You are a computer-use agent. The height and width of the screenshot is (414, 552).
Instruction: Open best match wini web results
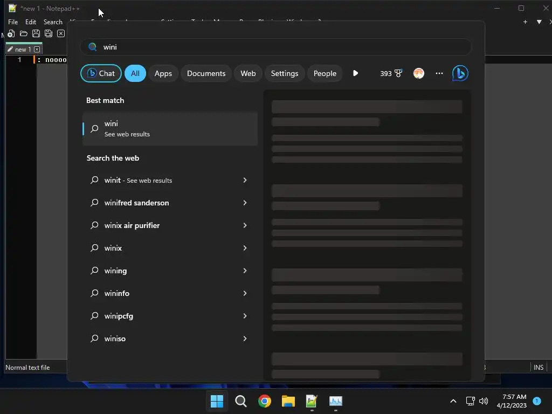[x=170, y=129]
